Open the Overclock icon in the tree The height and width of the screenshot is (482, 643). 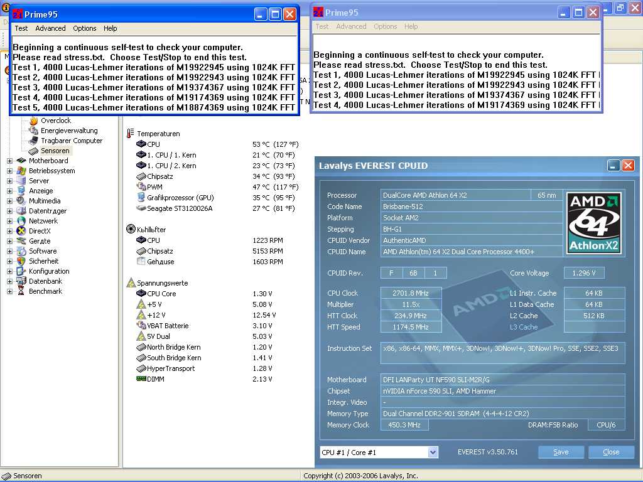tap(34, 120)
